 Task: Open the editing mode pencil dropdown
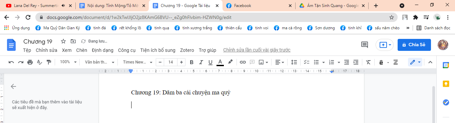pos(415,62)
